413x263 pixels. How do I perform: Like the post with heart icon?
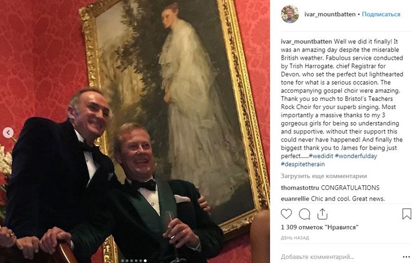point(286,214)
